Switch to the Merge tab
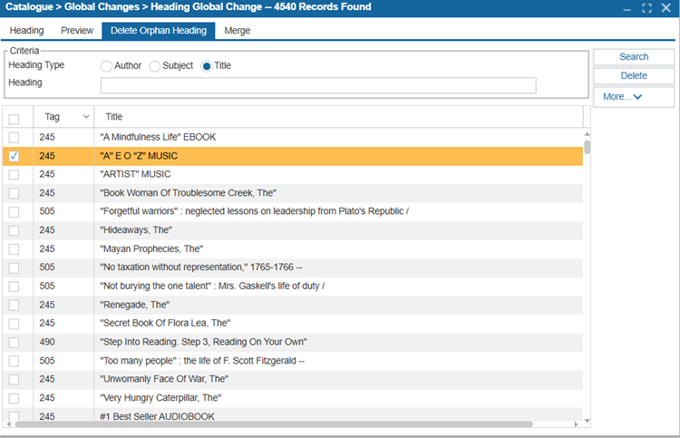680x438 pixels. [x=238, y=31]
